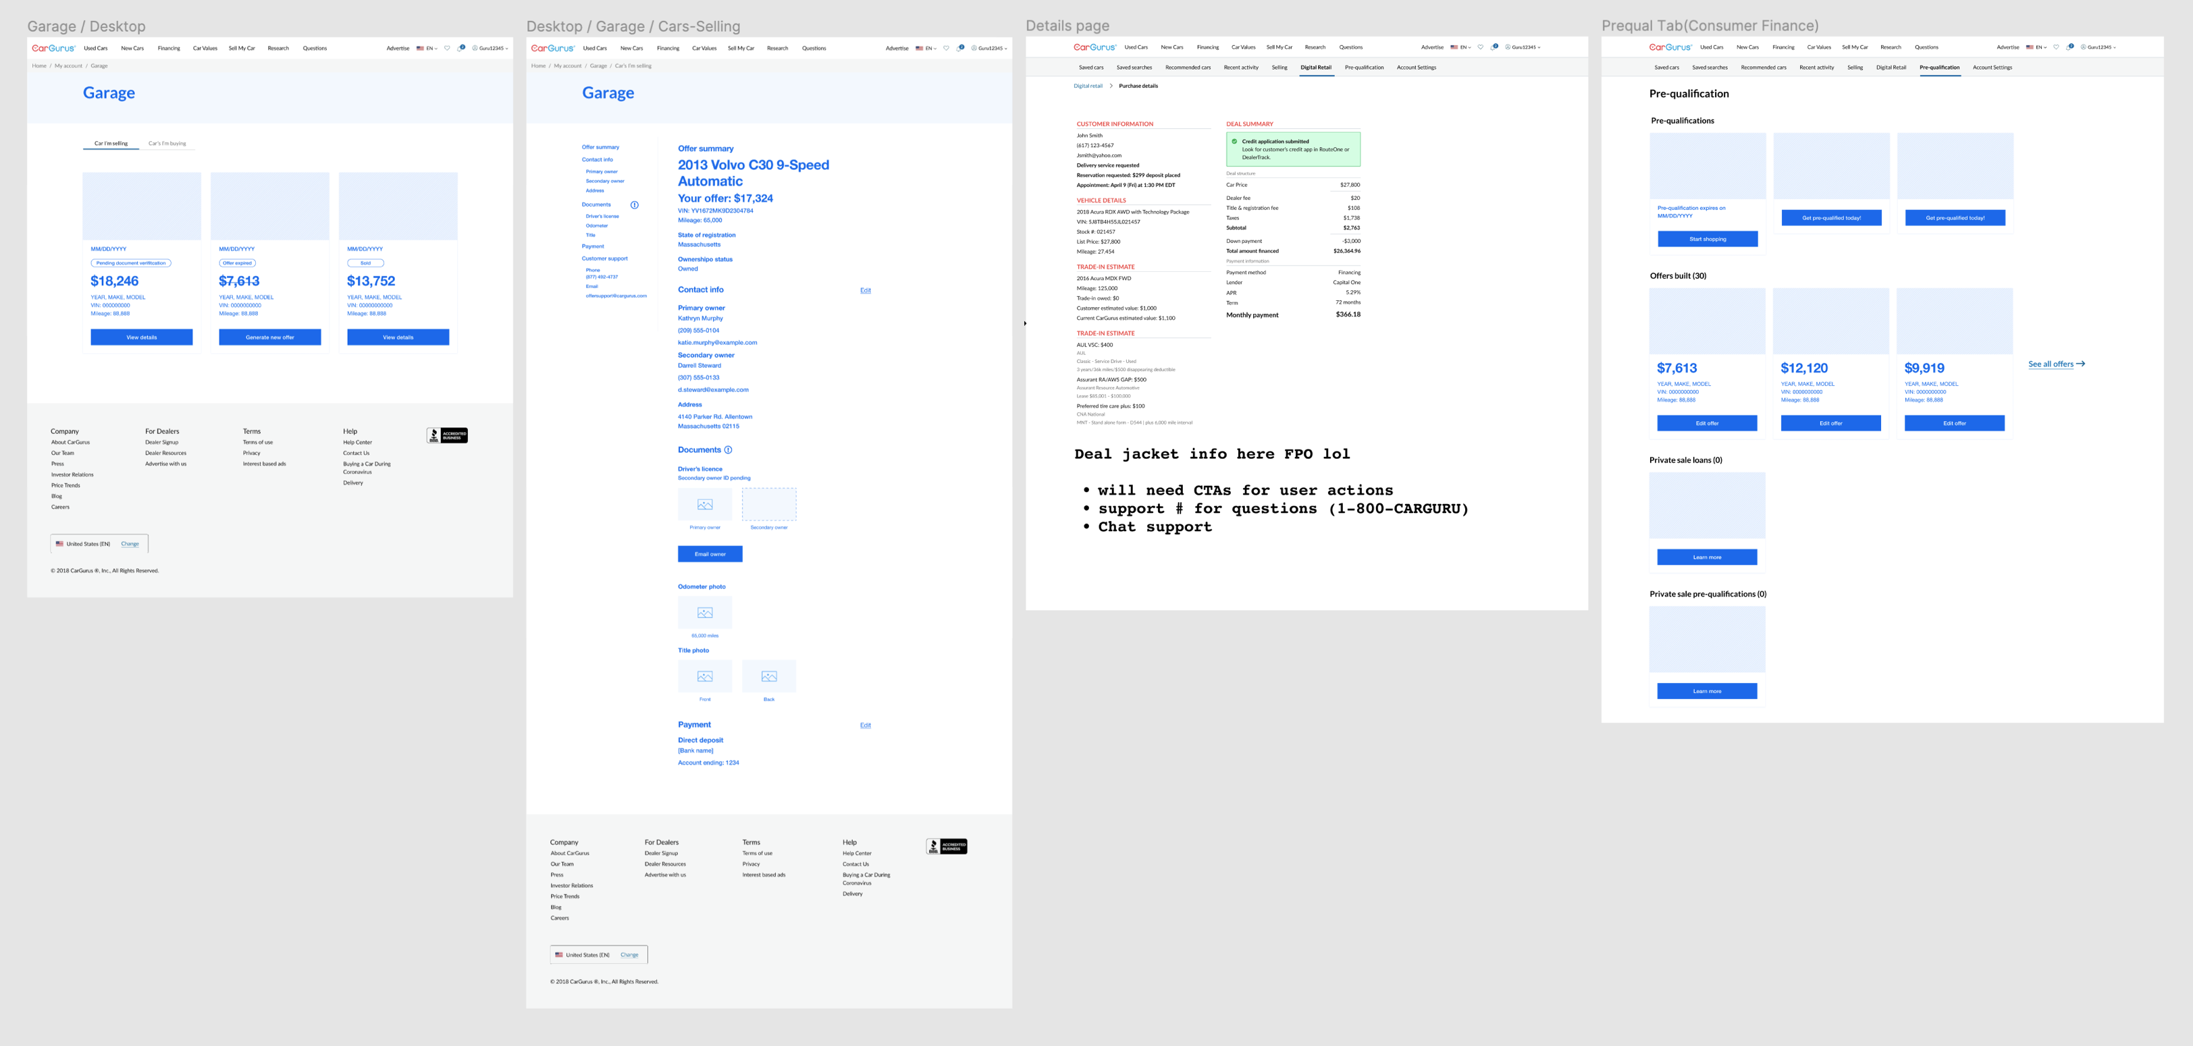Image resolution: width=2193 pixels, height=1046 pixels.
Task: Click Change country link in Garage / Desktop footer
Action: click(x=130, y=544)
